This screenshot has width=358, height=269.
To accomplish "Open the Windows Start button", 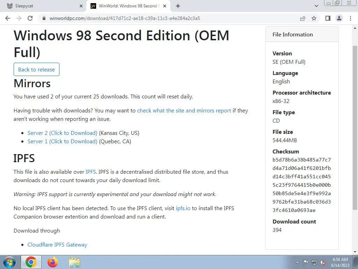I will pos(9,262).
